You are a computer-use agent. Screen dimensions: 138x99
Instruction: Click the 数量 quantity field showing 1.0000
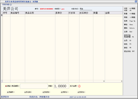click(x=61, y=86)
